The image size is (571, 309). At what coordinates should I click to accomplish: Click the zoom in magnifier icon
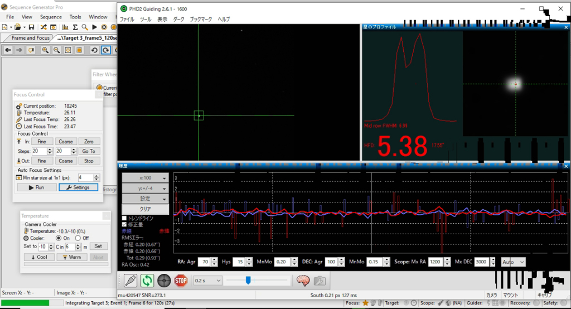click(45, 50)
